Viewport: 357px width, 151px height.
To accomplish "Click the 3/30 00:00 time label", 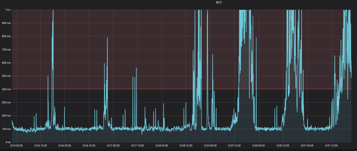I will click(259, 145).
